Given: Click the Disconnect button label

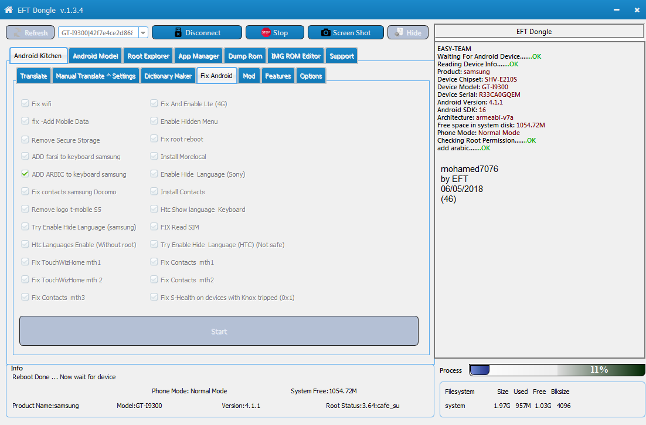Looking at the screenshot, I should click(203, 33).
